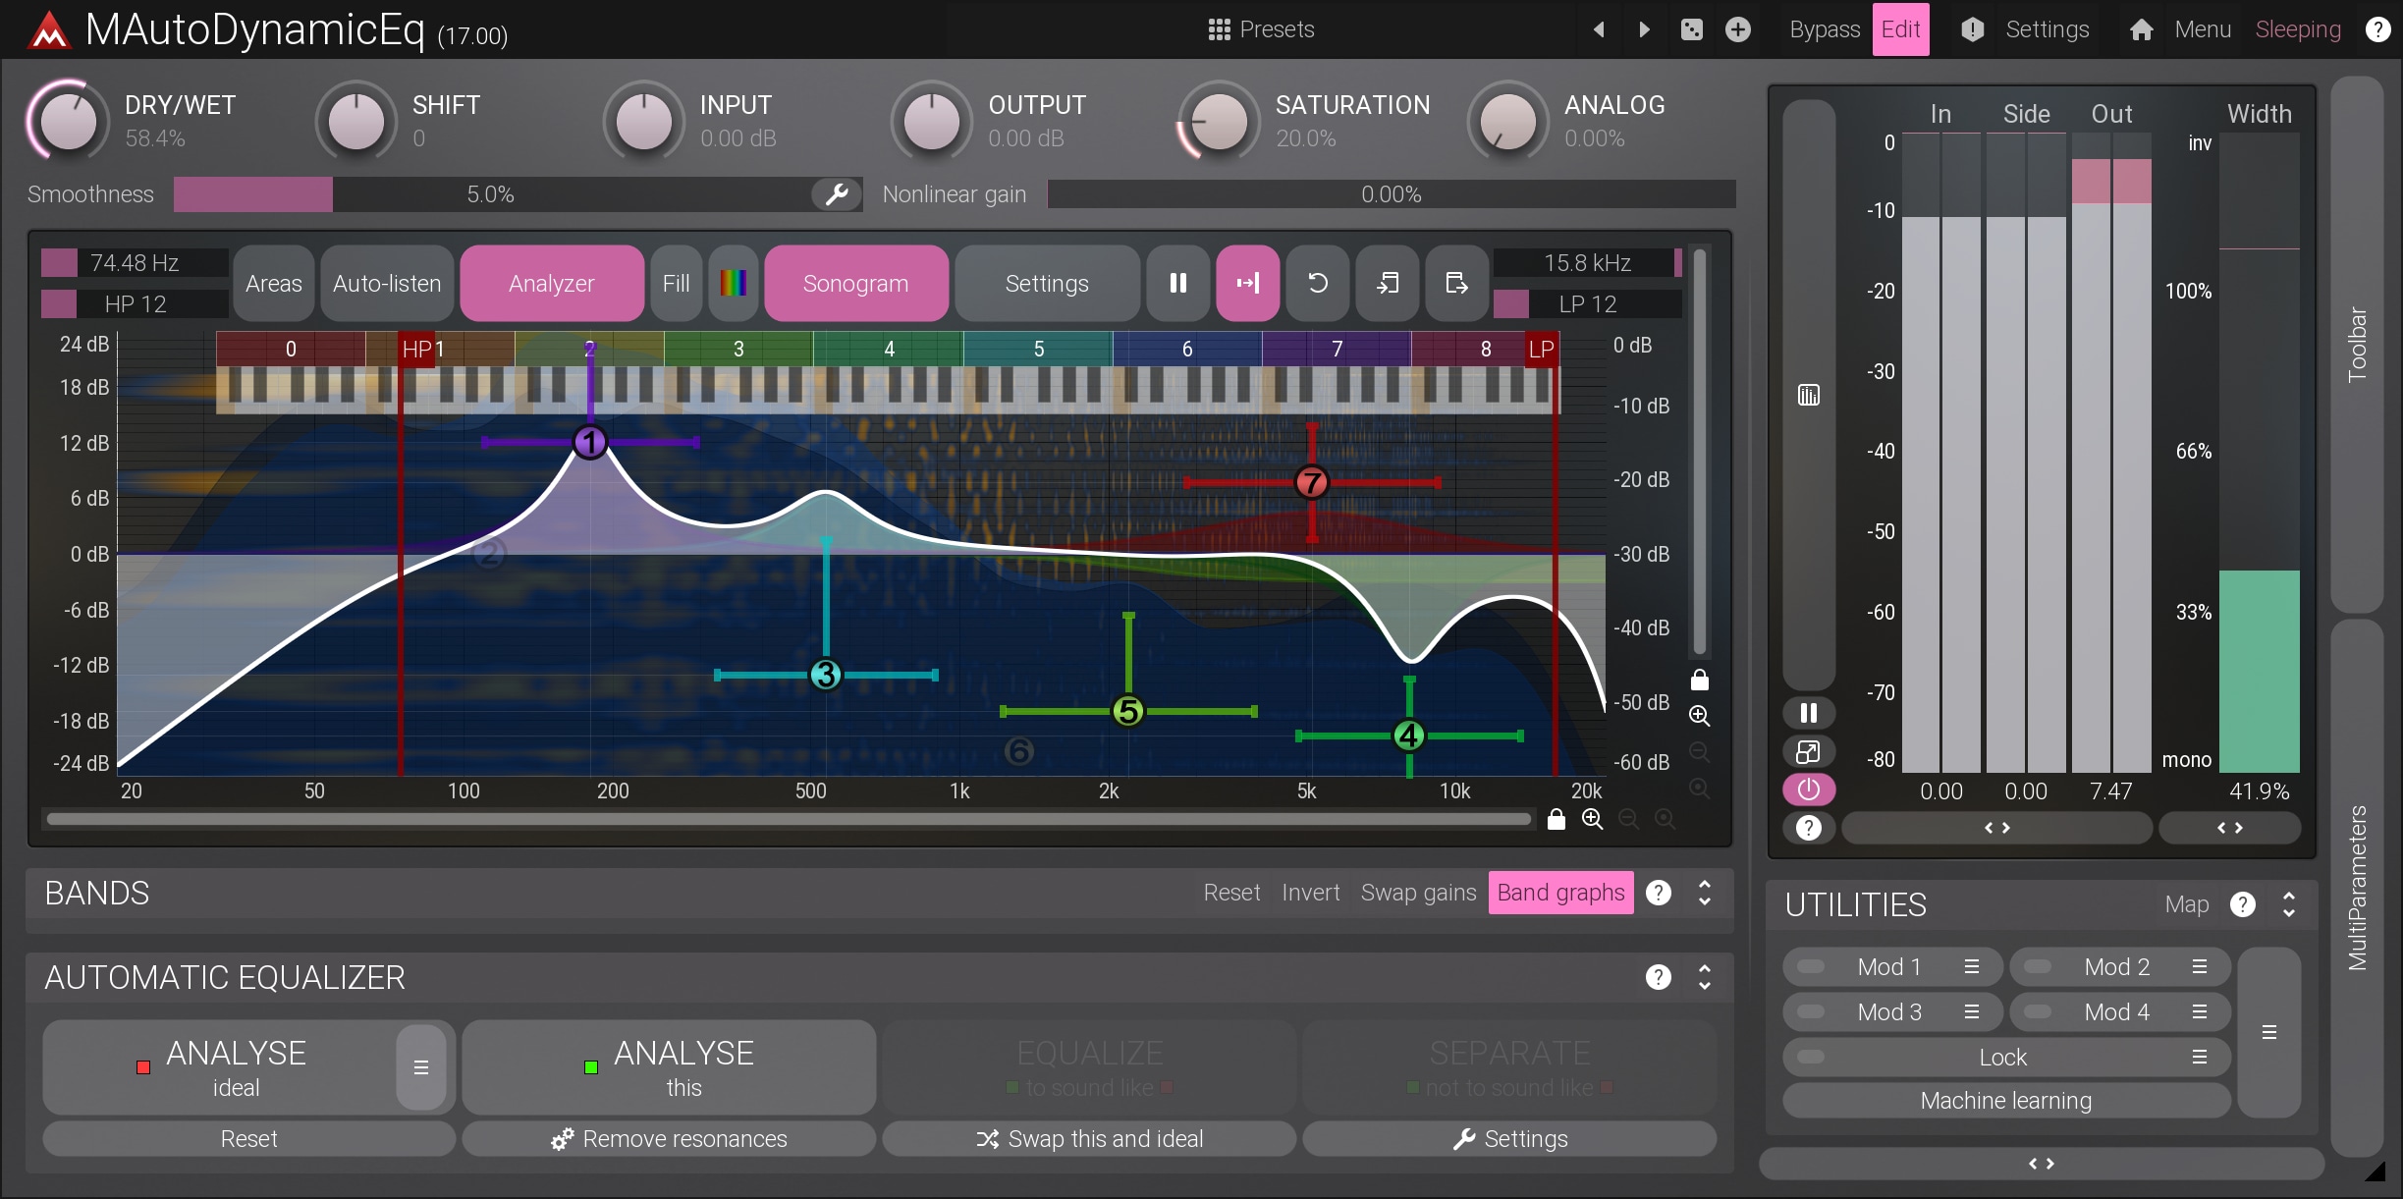Pause the analyzer display
2403x1199 pixels.
coord(1177,284)
